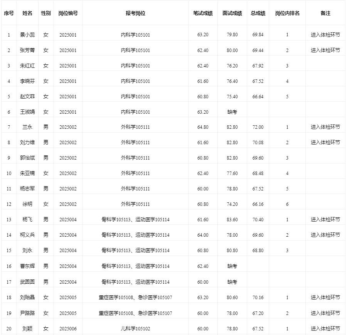Click total score 68.80
The width and height of the screenshot is (347, 335).
[x=258, y=251]
